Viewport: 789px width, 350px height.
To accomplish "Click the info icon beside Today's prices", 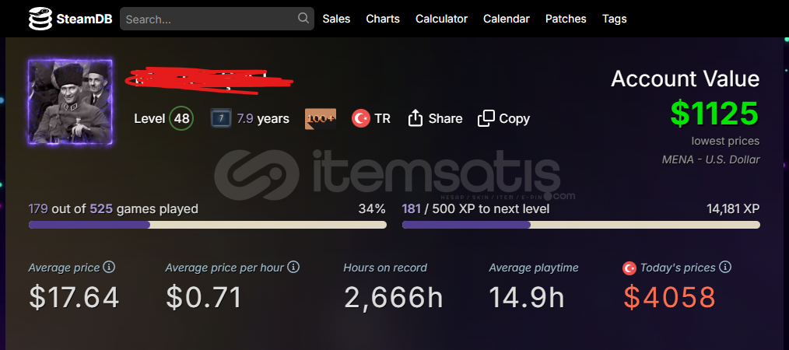I will coord(725,267).
